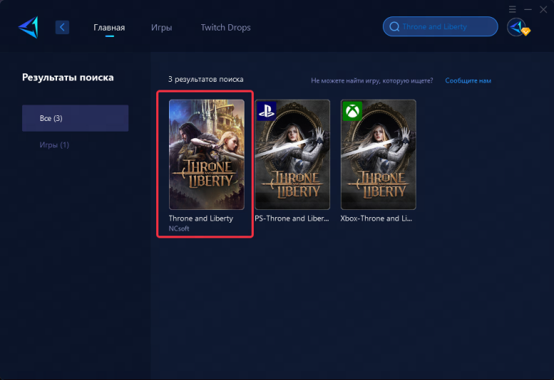Open the PS-Throne and Liberty cover
Viewport: 554px width, 380px height.
[x=292, y=154]
